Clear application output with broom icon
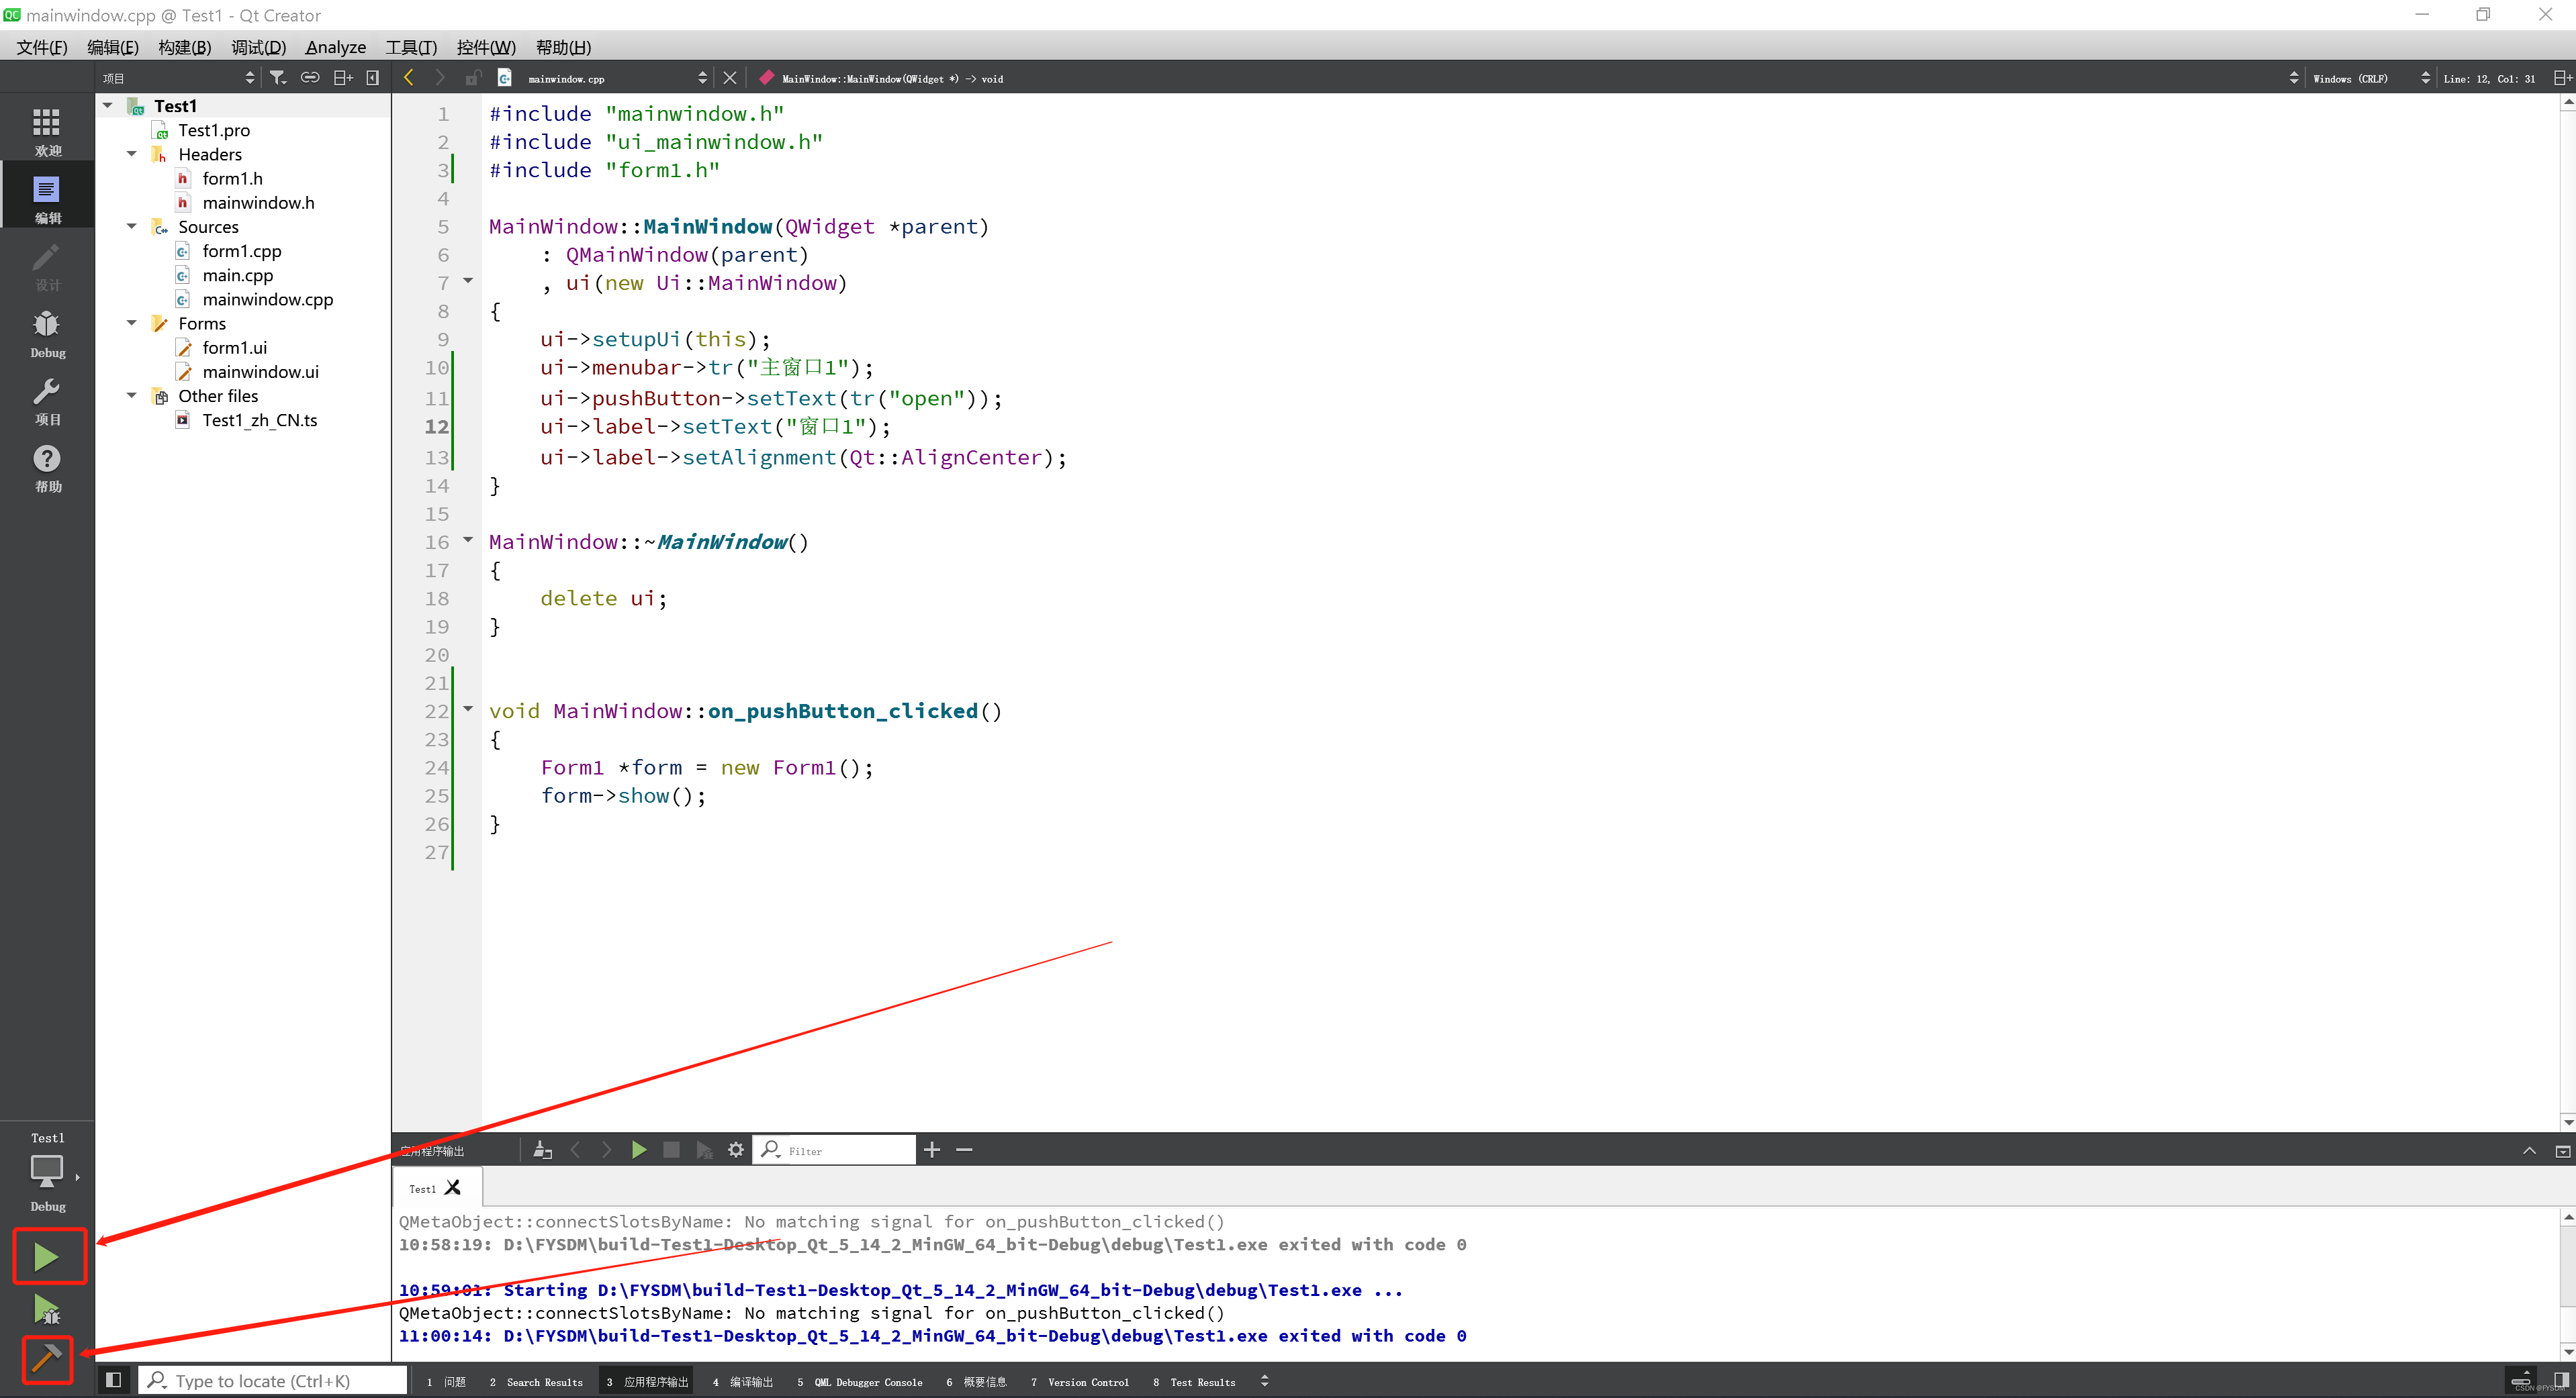This screenshot has height=1398, width=2576. (542, 1150)
